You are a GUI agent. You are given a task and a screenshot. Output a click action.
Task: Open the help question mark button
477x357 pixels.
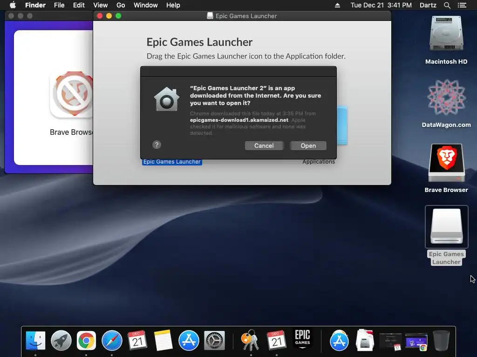click(x=157, y=145)
